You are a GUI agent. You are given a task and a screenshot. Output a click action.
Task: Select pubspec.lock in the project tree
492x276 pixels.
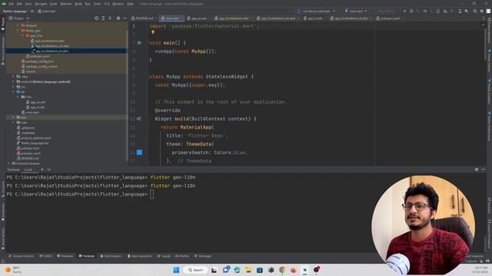30,148
